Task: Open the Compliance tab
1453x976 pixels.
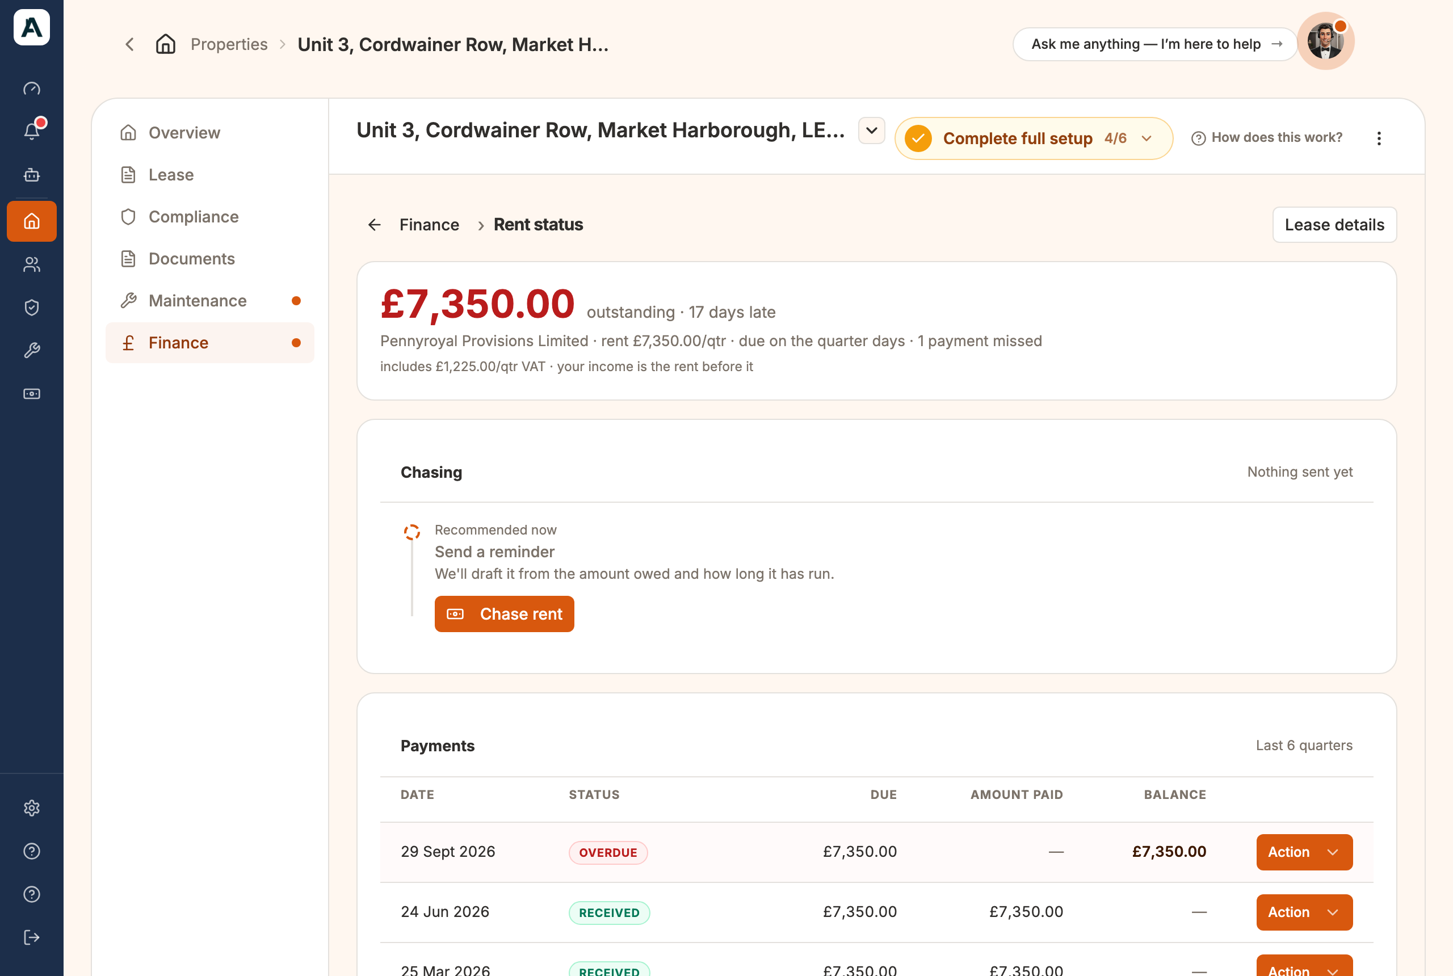Action: (x=210, y=217)
